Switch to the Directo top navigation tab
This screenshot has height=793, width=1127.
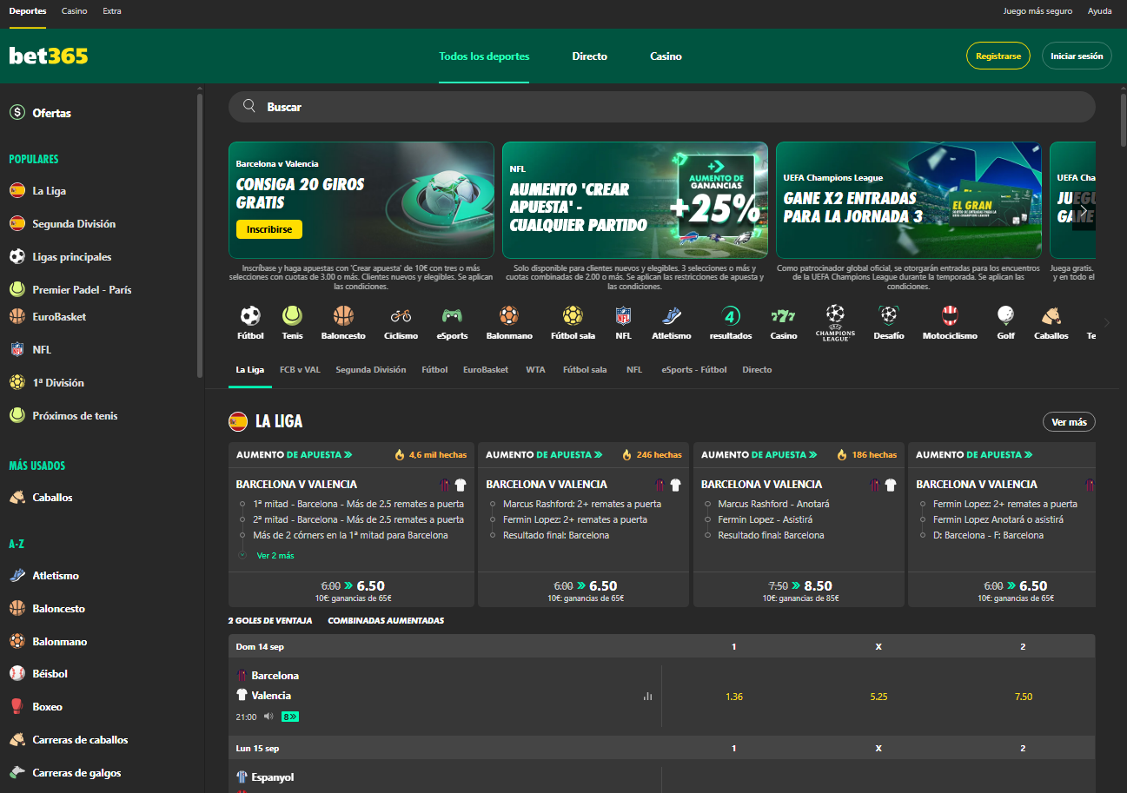click(589, 56)
